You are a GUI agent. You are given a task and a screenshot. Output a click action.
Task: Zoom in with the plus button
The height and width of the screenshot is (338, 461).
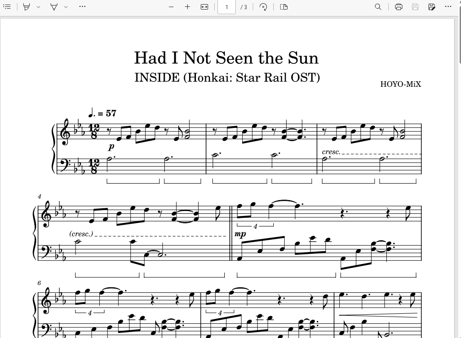coord(188,7)
